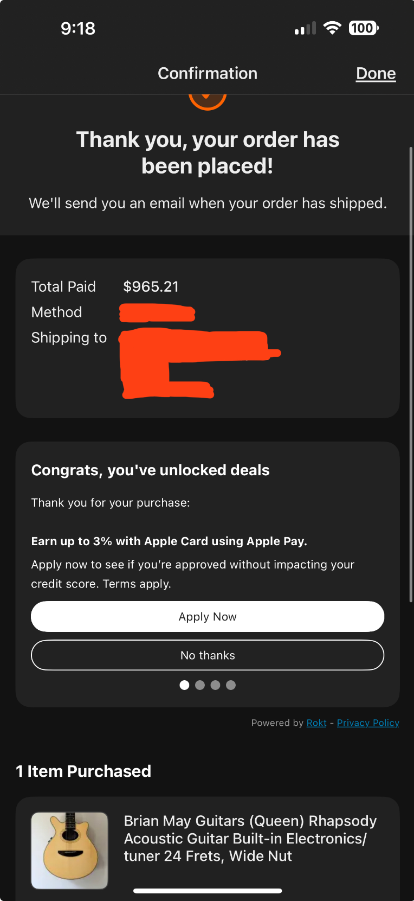414x901 pixels.
Task: Click the Apply Now button
Action: [208, 617]
